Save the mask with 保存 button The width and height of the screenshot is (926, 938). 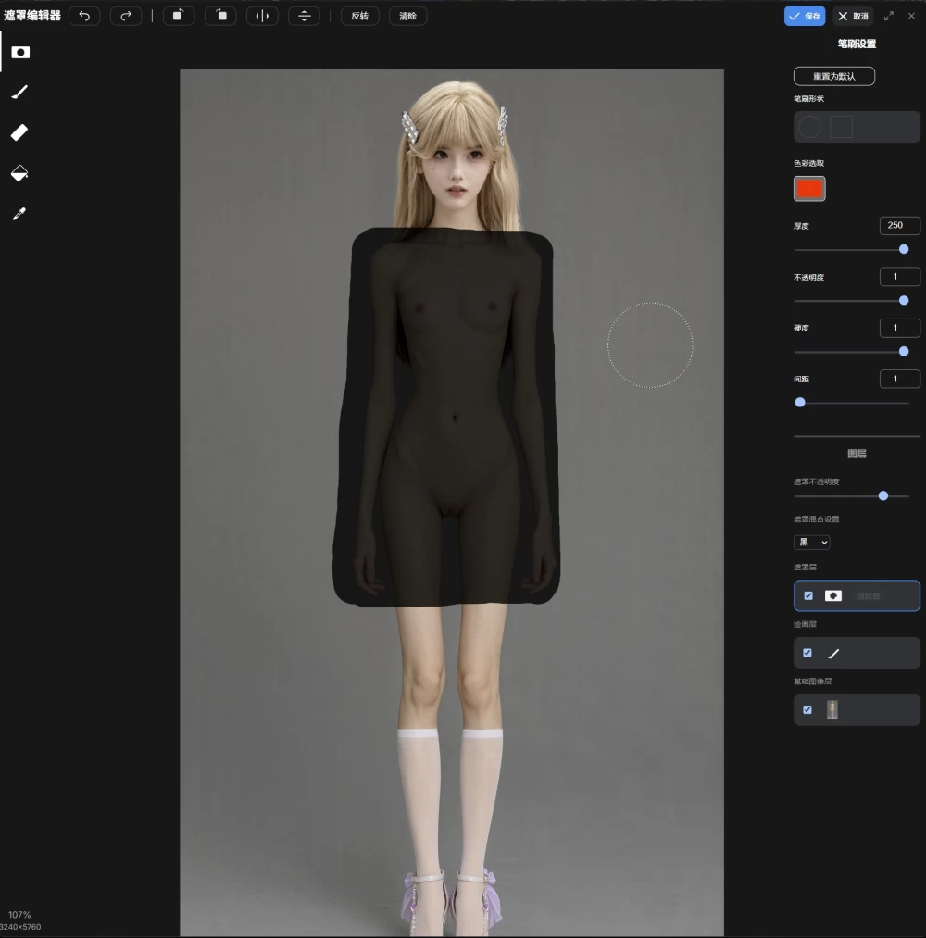pos(805,16)
